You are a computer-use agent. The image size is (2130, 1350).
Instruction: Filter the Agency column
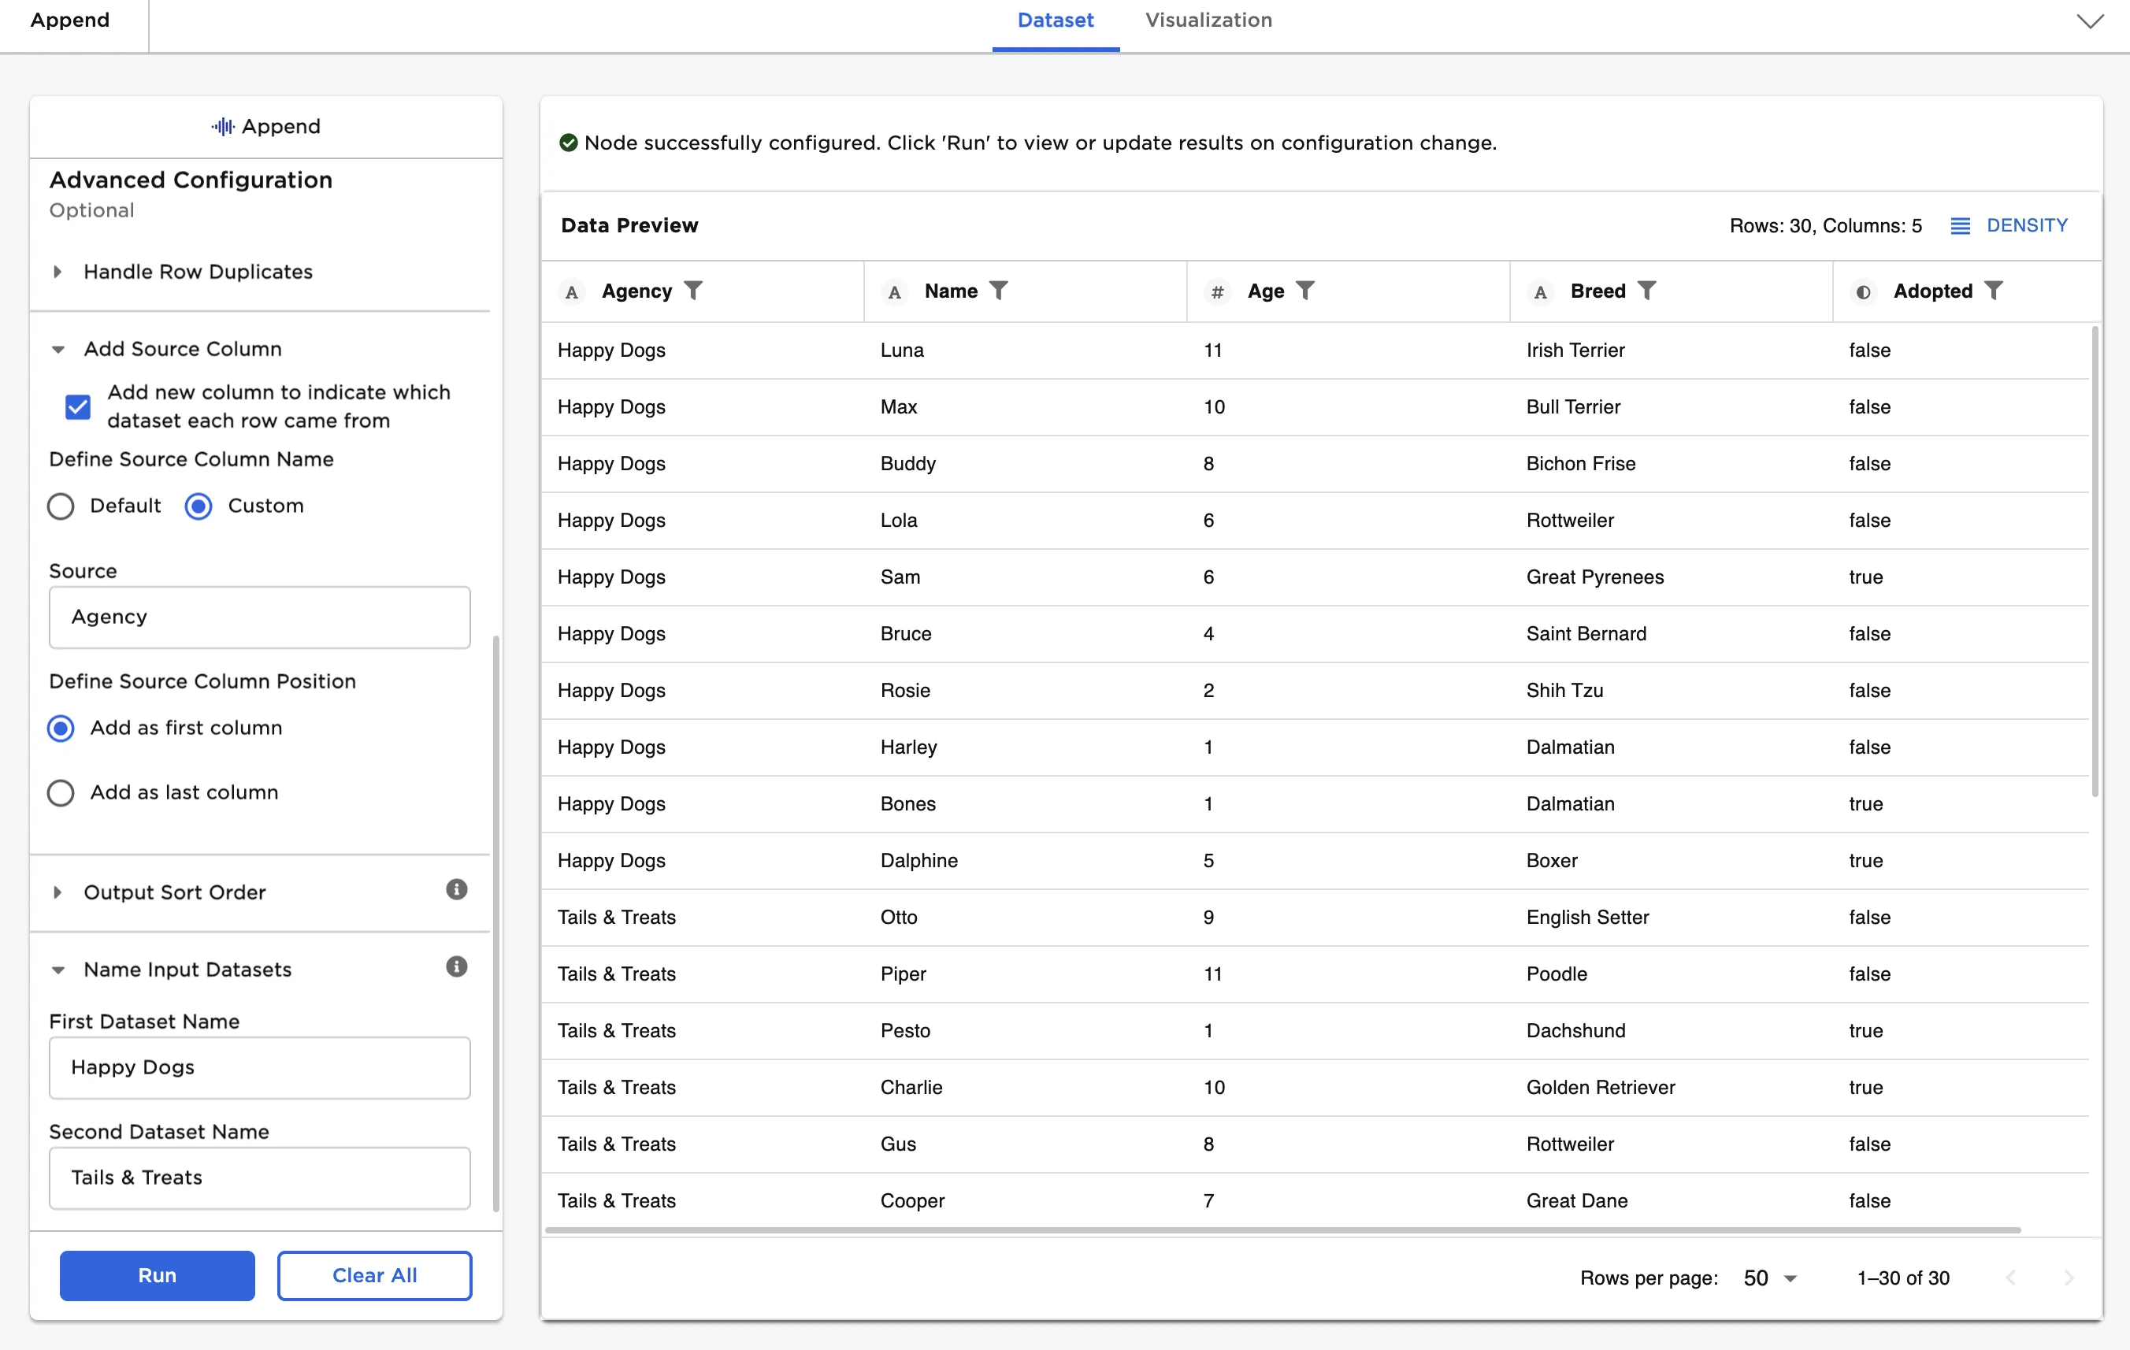click(693, 291)
